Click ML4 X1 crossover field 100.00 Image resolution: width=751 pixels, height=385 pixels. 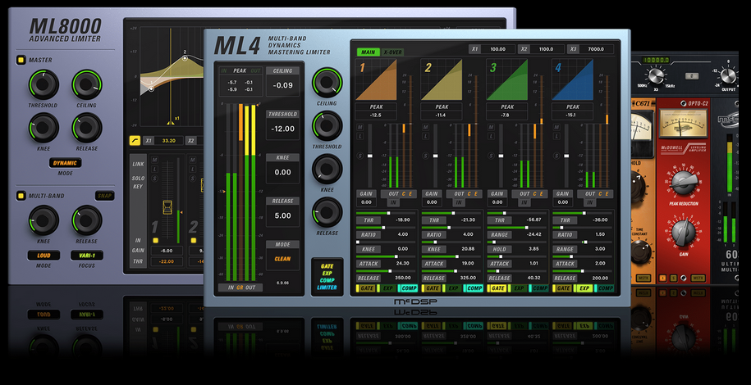tap(497, 49)
